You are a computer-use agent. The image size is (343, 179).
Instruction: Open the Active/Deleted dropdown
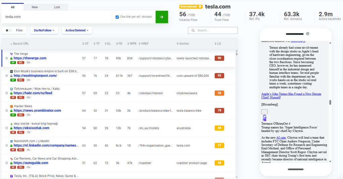pyautogui.click(x=77, y=30)
